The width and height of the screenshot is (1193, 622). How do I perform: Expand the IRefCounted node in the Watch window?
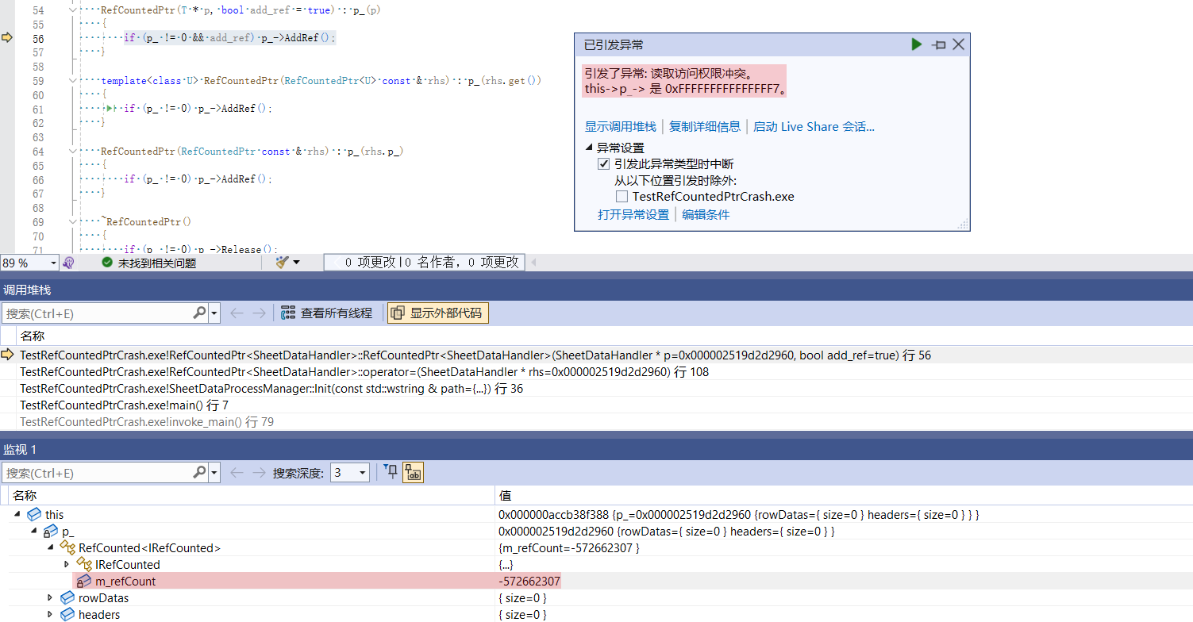[67, 564]
